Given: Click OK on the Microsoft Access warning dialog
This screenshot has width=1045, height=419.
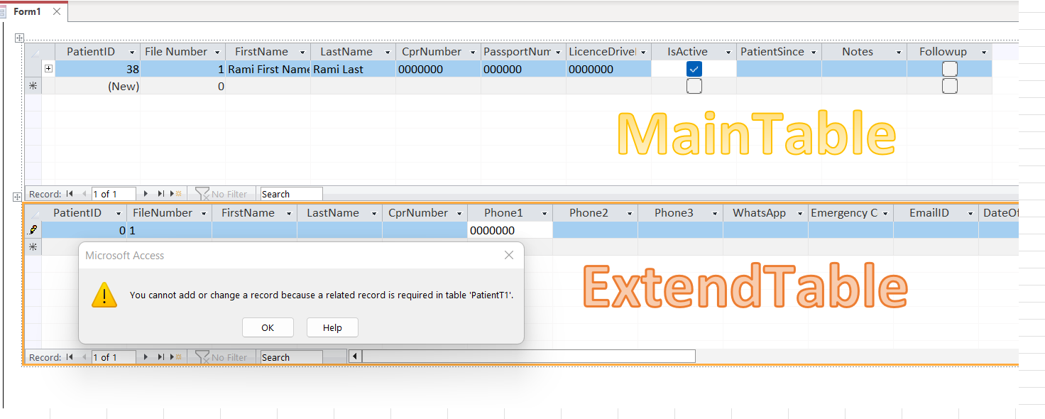Looking at the screenshot, I should [268, 327].
